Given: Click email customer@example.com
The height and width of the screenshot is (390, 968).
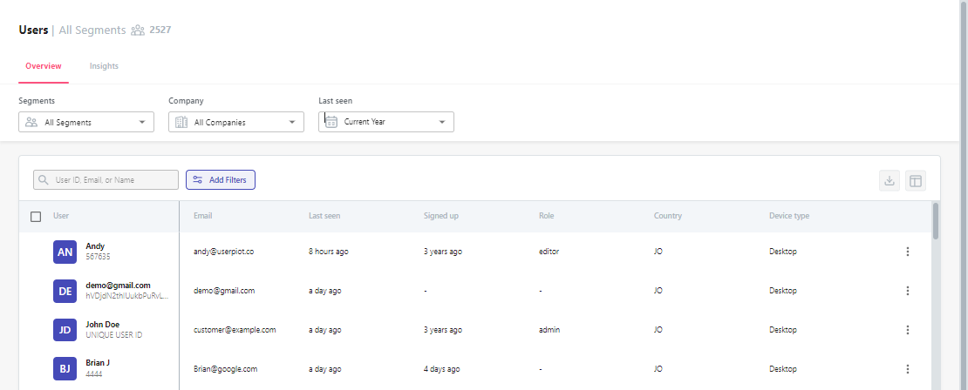Looking at the screenshot, I should (x=235, y=330).
